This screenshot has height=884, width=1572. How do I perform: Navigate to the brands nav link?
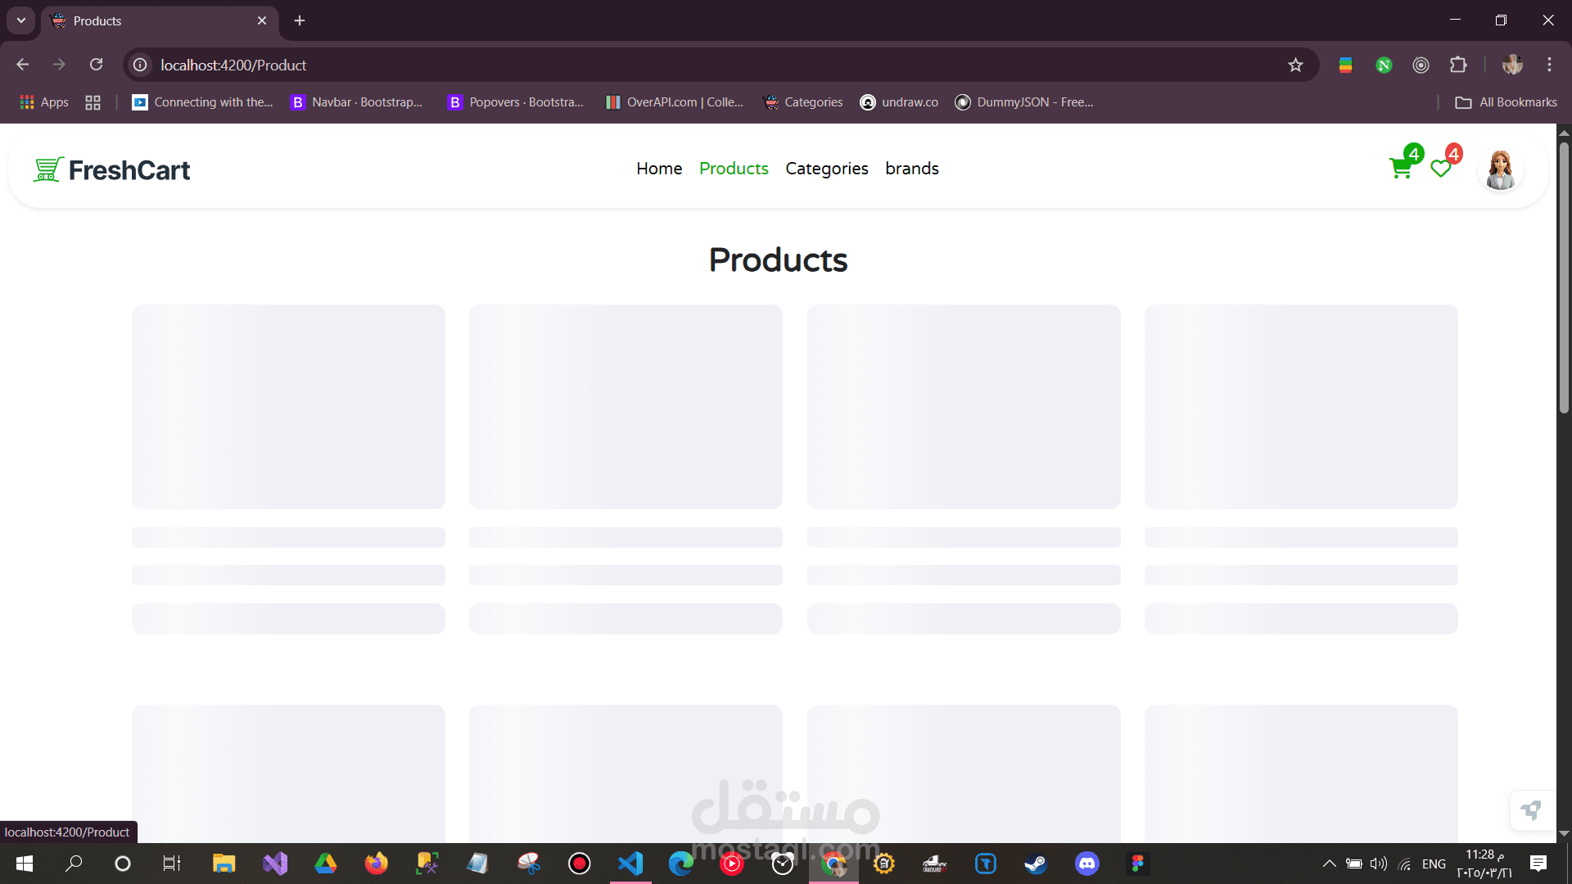(911, 169)
